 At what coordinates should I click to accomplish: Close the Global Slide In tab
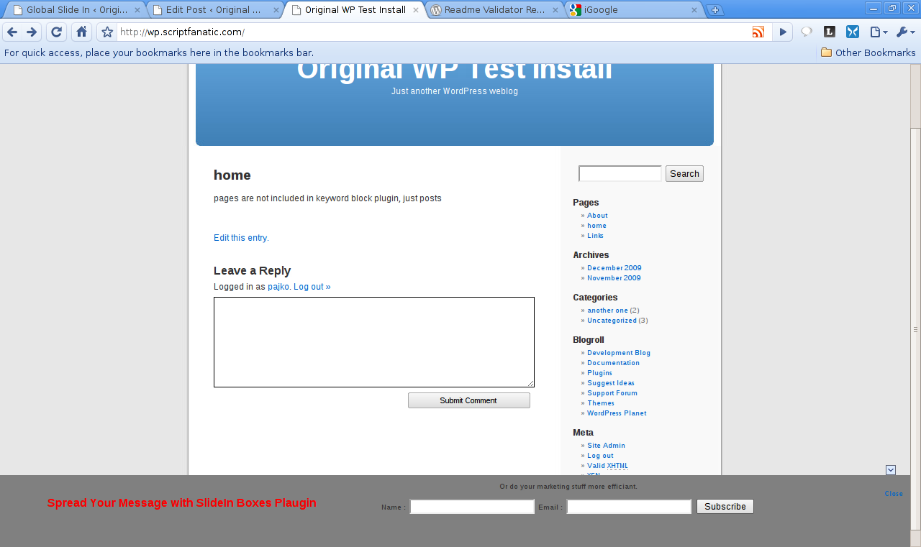(x=137, y=10)
